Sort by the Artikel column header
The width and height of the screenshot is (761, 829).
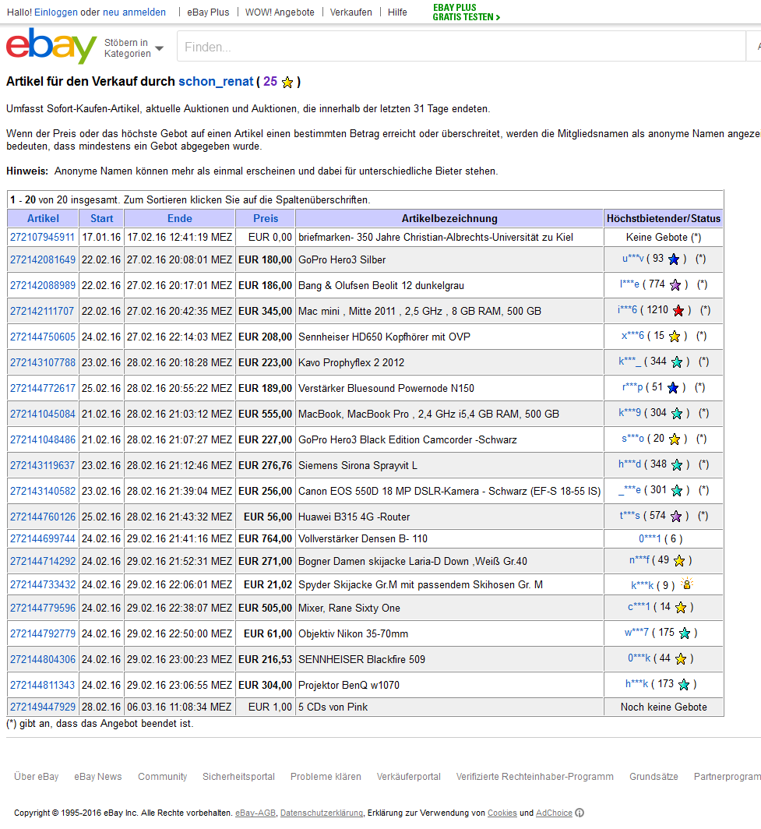tap(43, 218)
